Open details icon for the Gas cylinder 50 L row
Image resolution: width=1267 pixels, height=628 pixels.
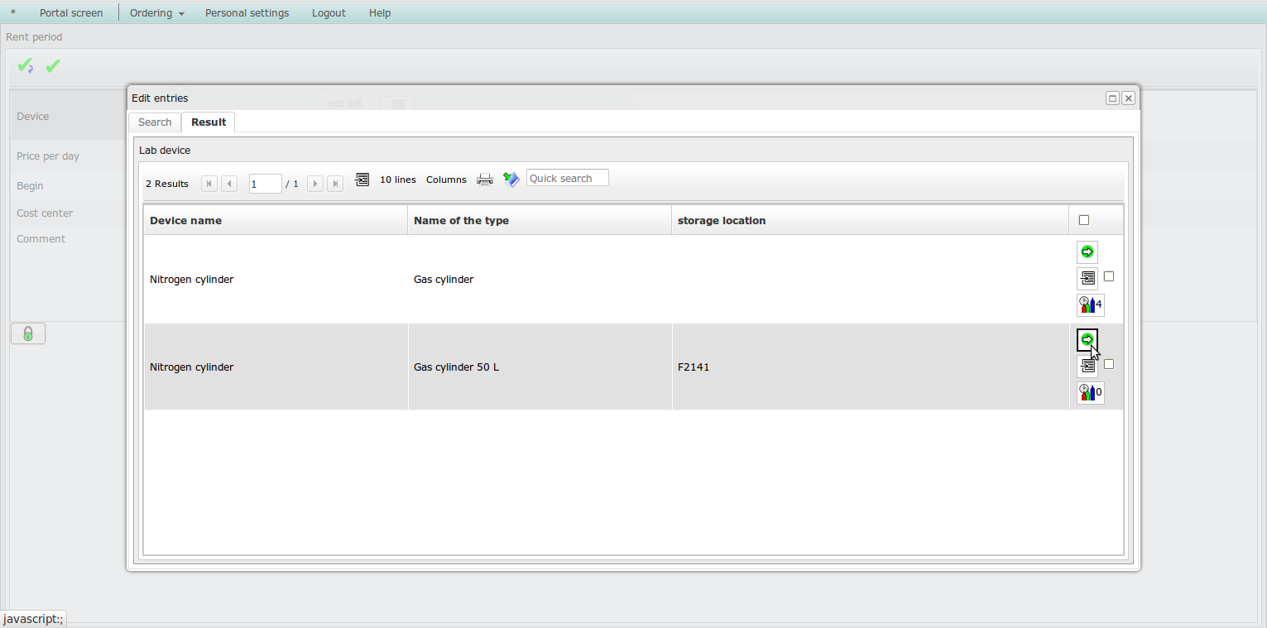point(1087,366)
